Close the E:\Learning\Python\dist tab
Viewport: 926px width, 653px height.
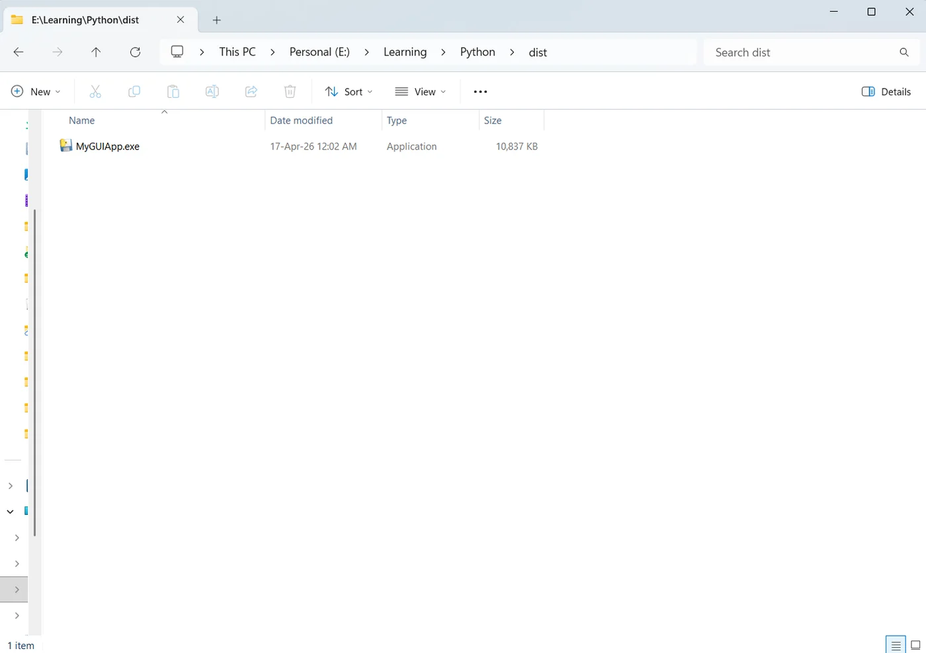[x=181, y=20]
